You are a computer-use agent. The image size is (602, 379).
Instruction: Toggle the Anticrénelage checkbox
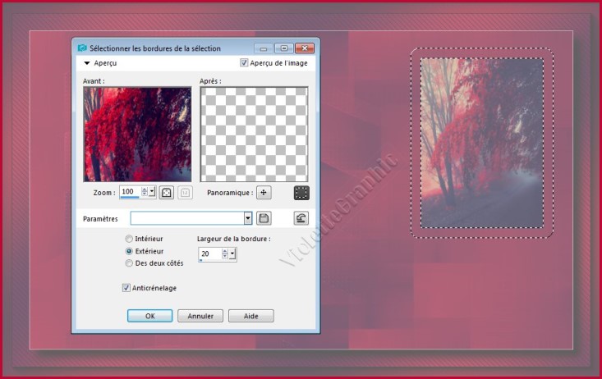click(126, 288)
